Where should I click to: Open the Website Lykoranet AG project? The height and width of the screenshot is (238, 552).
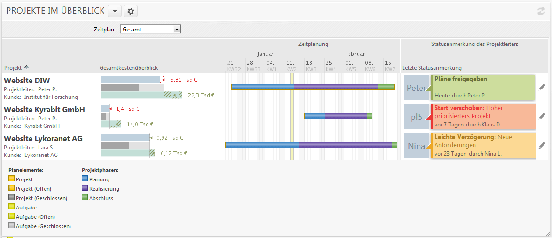(x=43, y=138)
